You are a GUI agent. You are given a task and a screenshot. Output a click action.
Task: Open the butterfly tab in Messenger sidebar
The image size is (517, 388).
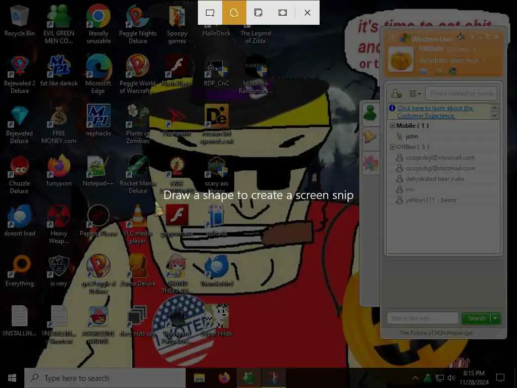click(370, 163)
